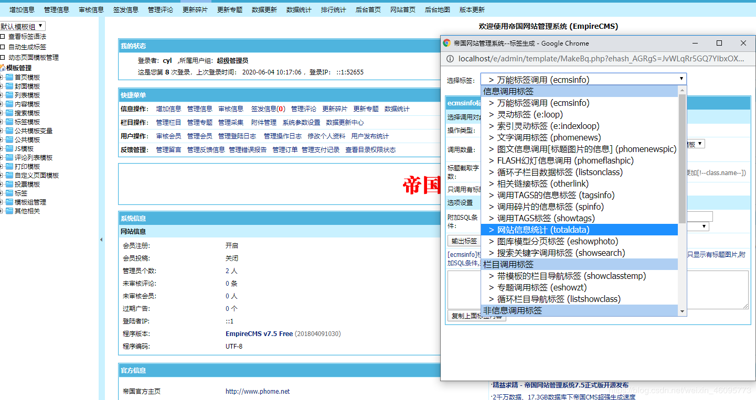Click the 投票模板 folder icon
This screenshot has width=756, height=400.
tap(9, 183)
